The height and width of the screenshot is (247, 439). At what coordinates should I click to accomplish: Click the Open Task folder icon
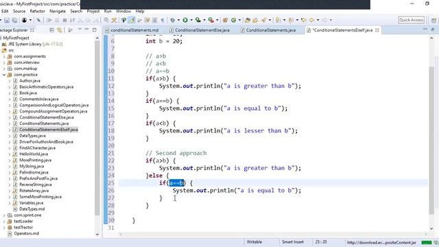pyautogui.click(x=255, y=20)
